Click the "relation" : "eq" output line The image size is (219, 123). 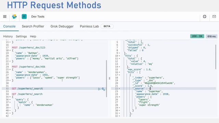(141, 64)
